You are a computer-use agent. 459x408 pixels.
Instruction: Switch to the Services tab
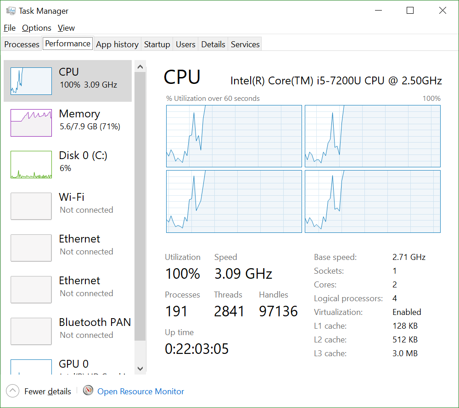[x=245, y=44]
